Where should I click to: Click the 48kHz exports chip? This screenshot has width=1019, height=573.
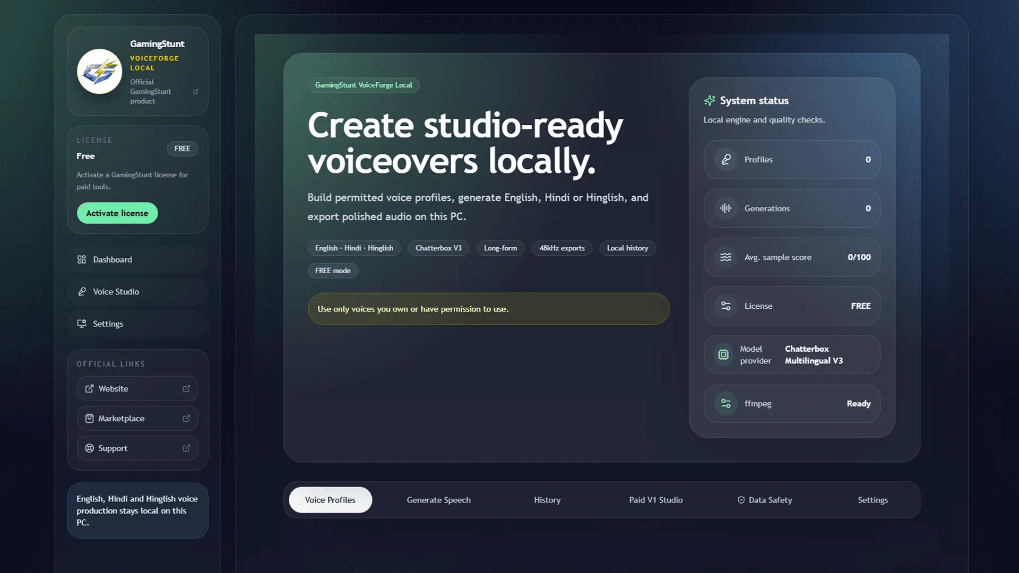562,248
